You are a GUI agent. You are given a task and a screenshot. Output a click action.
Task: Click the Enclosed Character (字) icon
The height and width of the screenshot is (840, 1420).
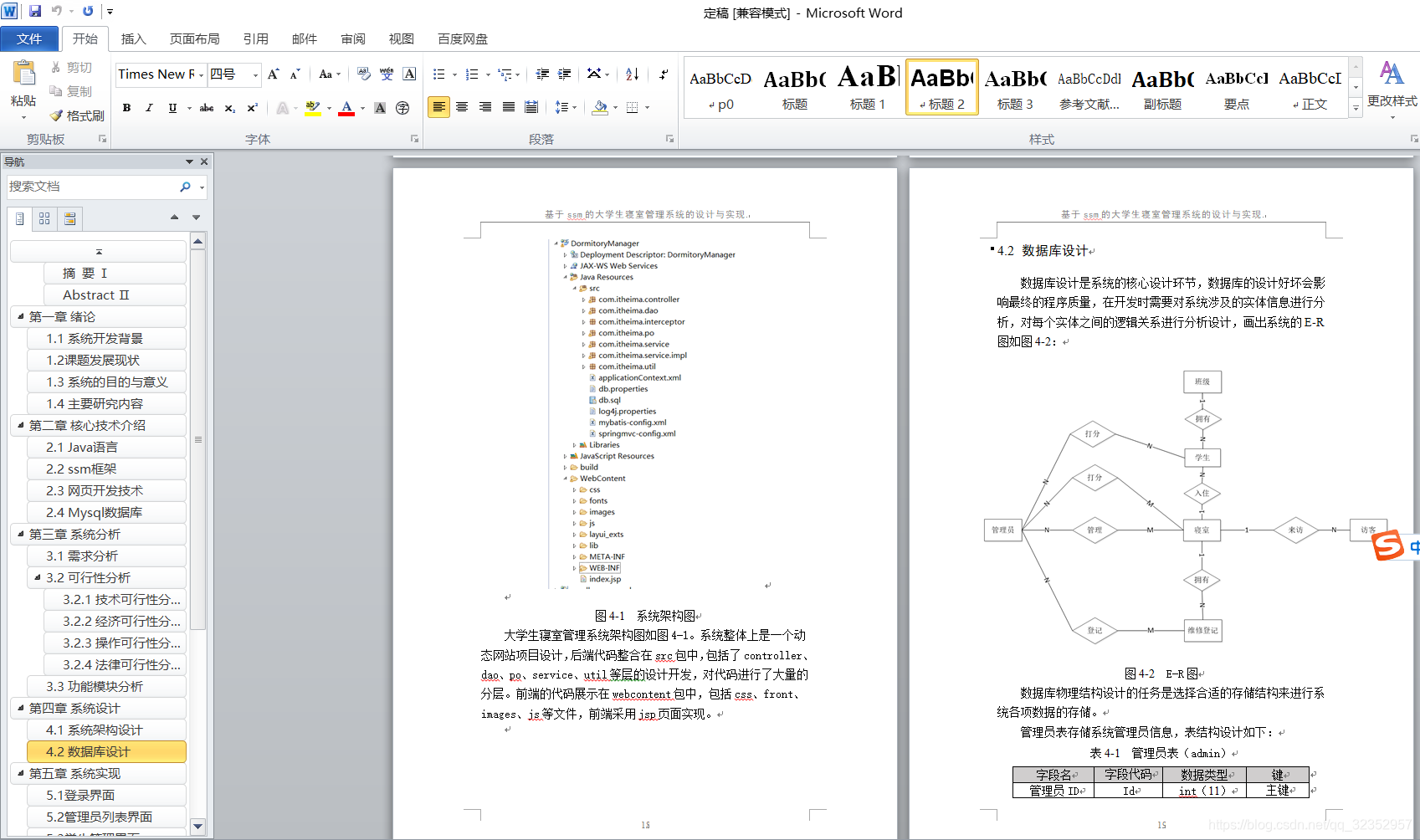point(402,108)
